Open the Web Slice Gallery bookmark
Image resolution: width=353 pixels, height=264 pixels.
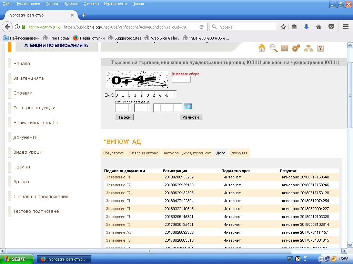click(x=162, y=38)
